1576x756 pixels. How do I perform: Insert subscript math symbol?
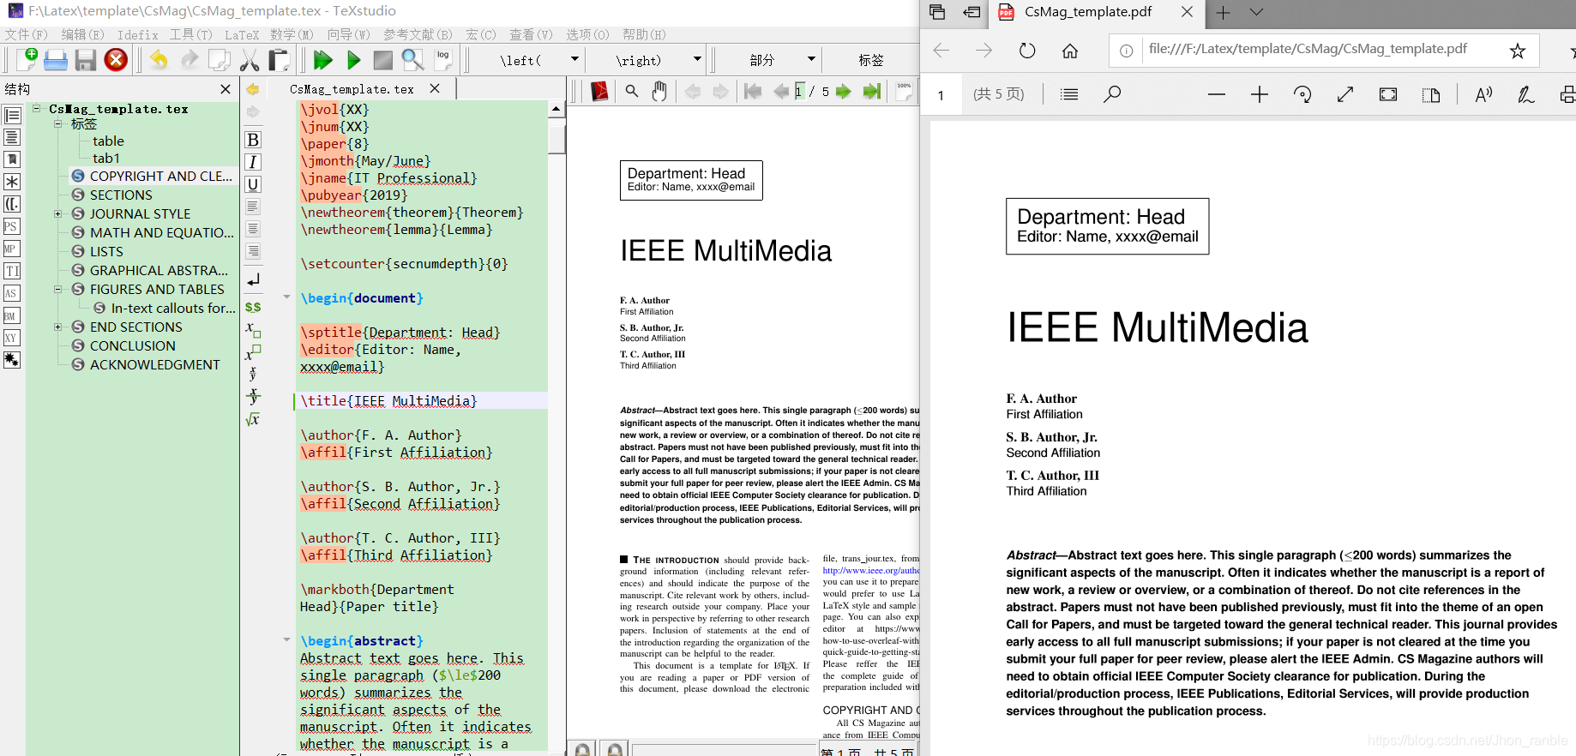tap(253, 329)
